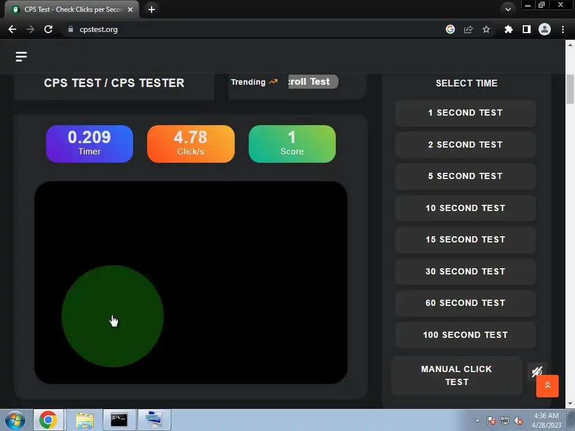This screenshot has height=431, width=575.
Task: Open Chrome from the taskbar
Action: [x=48, y=420]
